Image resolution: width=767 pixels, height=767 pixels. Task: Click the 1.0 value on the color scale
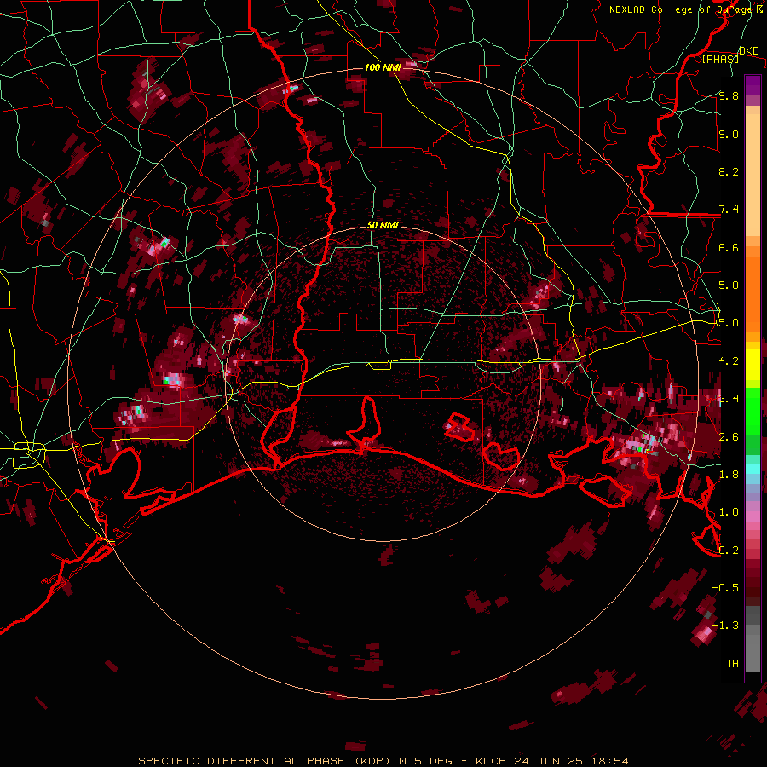click(729, 512)
